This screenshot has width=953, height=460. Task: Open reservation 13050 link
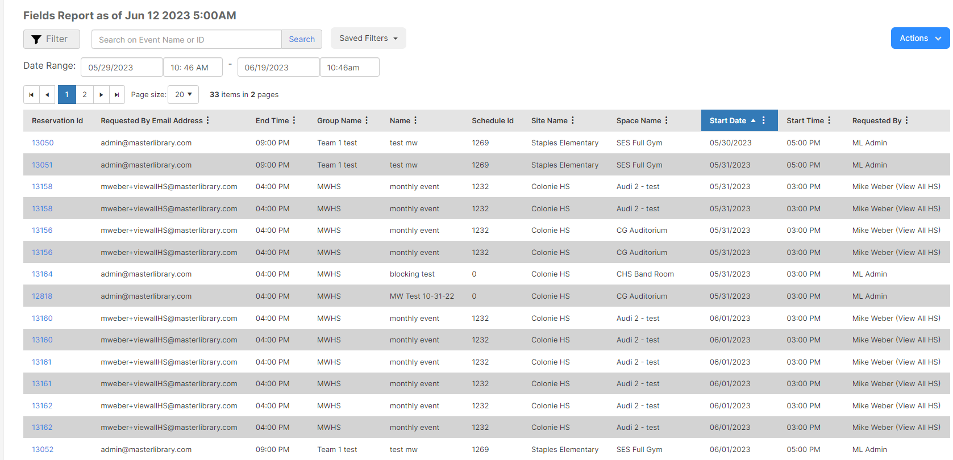pyautogui.click(x=43, y=143)
